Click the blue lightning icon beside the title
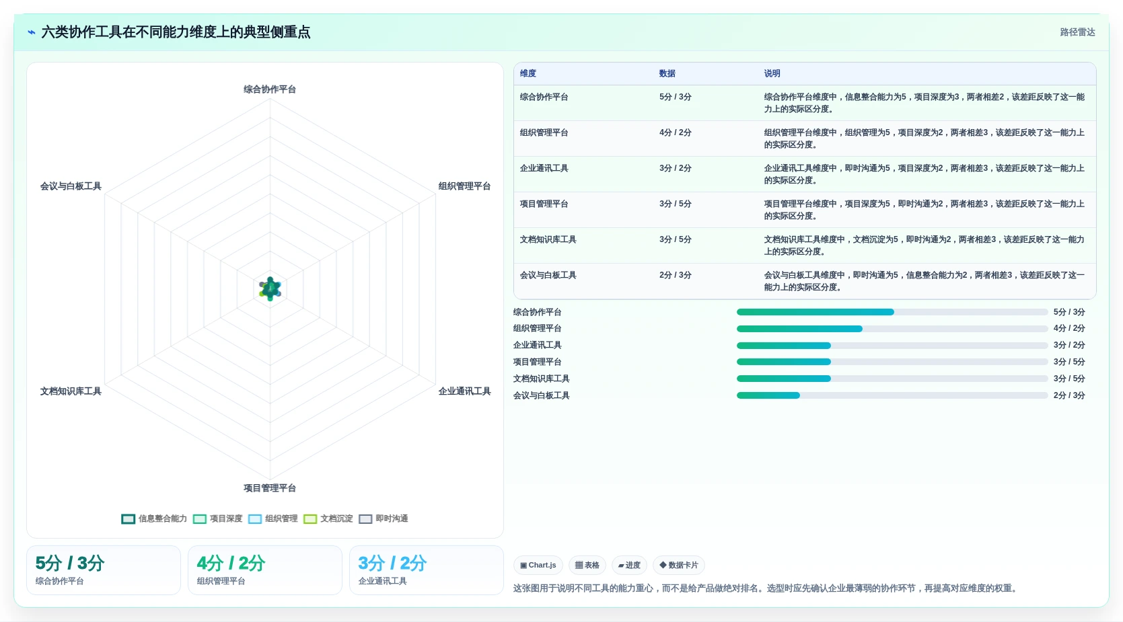The image size is (1123, 622). tap(31, 32)
